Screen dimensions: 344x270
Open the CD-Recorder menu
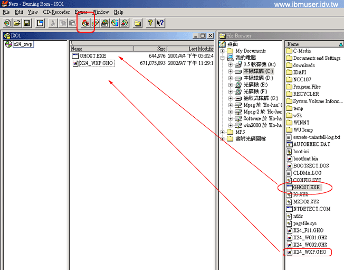coord(56,12)
